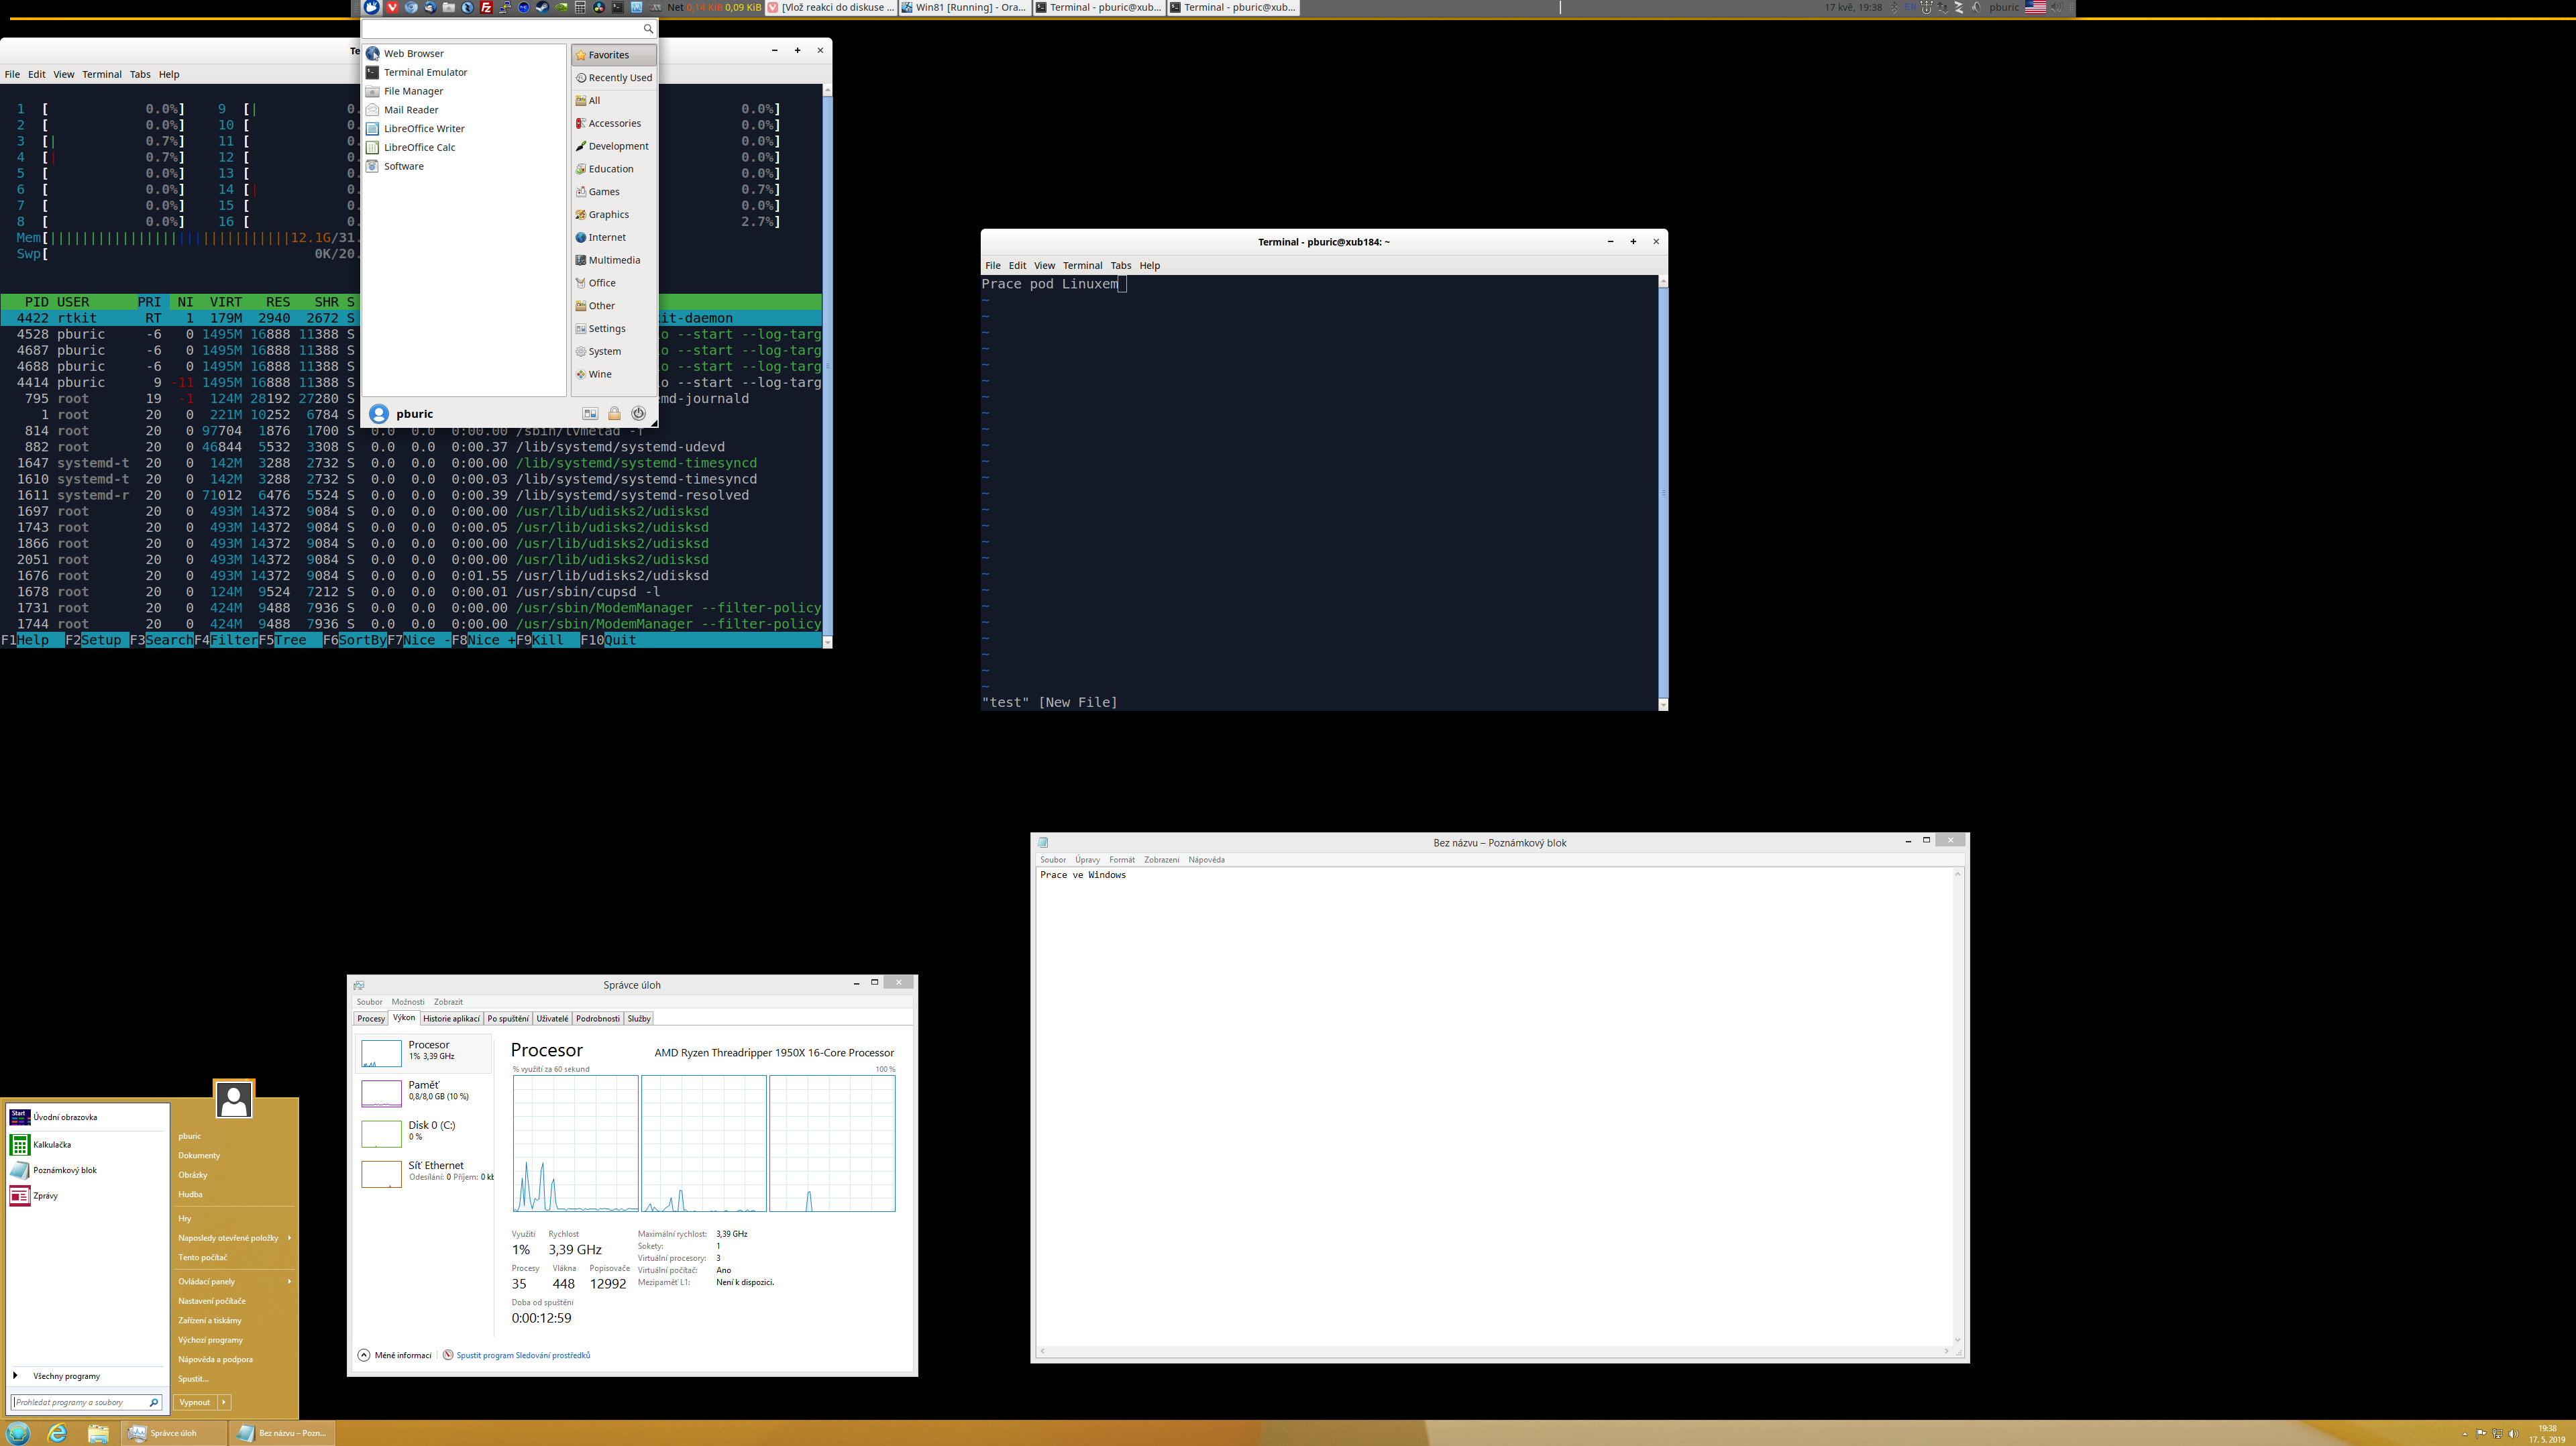Click the log out power icon in Whisker menu

pos(638,413)
